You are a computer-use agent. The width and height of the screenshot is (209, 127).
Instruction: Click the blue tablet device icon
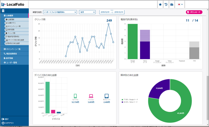tap(107, 96)
